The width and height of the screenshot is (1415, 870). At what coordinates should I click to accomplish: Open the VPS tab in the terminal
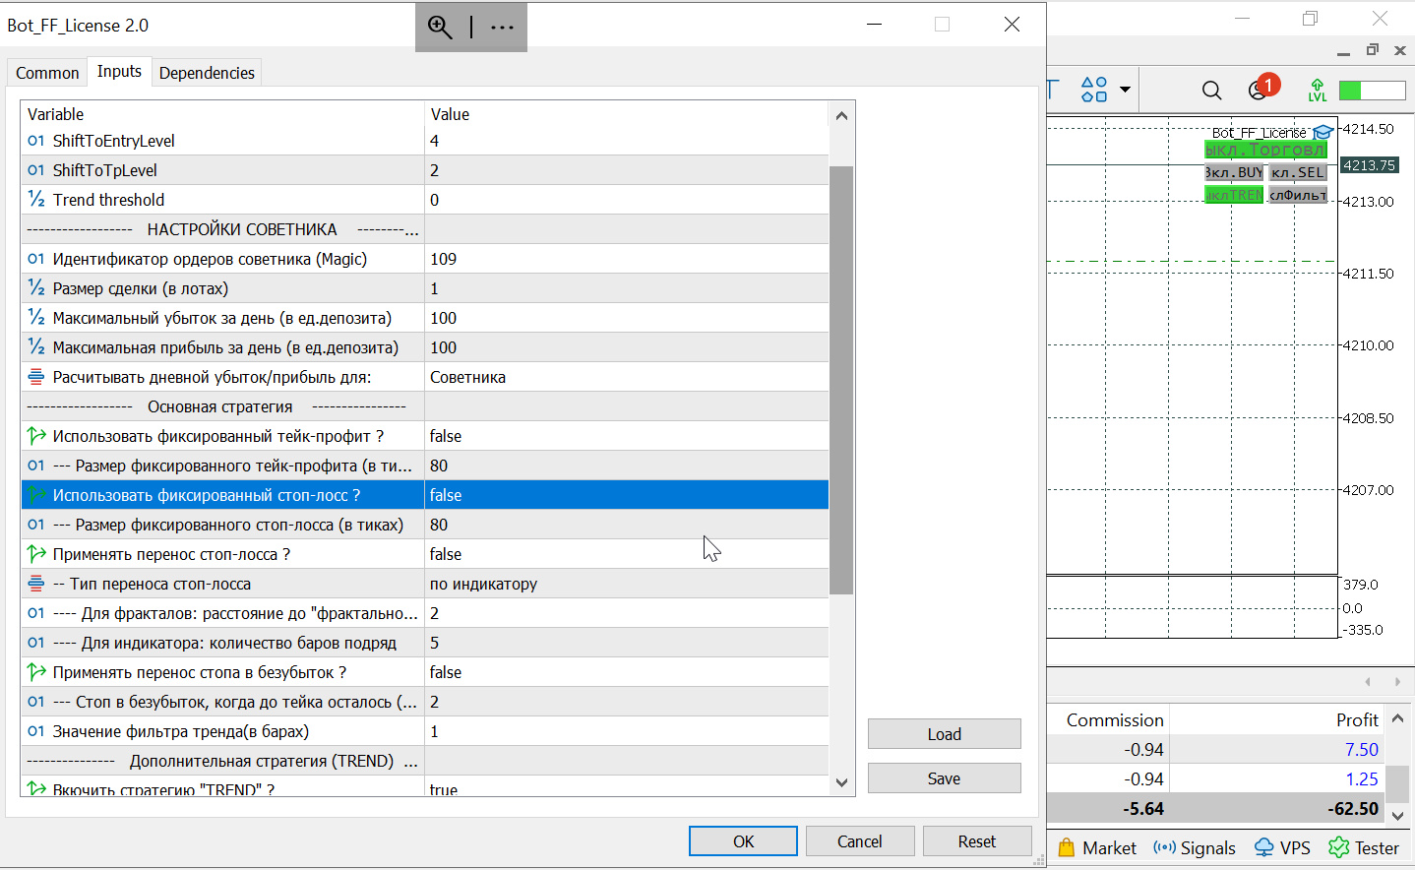click(x=1282, y=847)
